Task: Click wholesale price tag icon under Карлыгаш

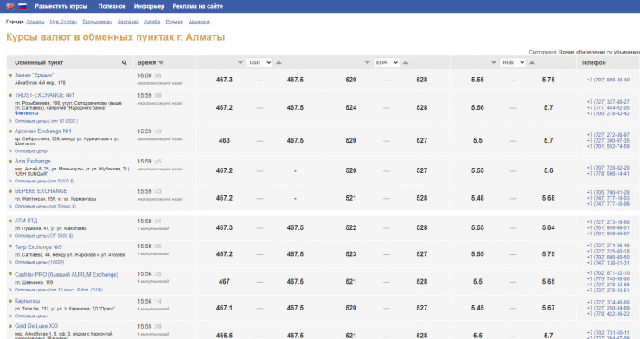Action: pos(10,316)
